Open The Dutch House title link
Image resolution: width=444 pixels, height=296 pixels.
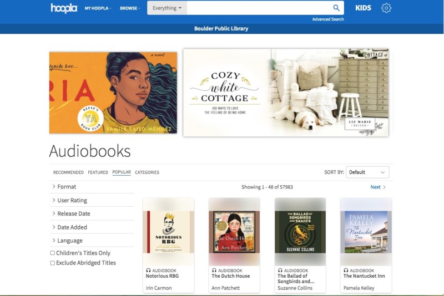pos(231,276)
